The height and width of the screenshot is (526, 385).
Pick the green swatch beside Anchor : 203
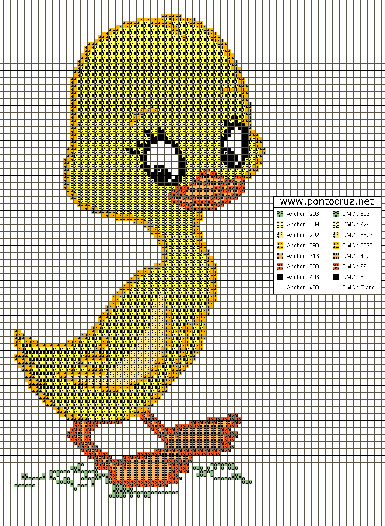(280, 214)
